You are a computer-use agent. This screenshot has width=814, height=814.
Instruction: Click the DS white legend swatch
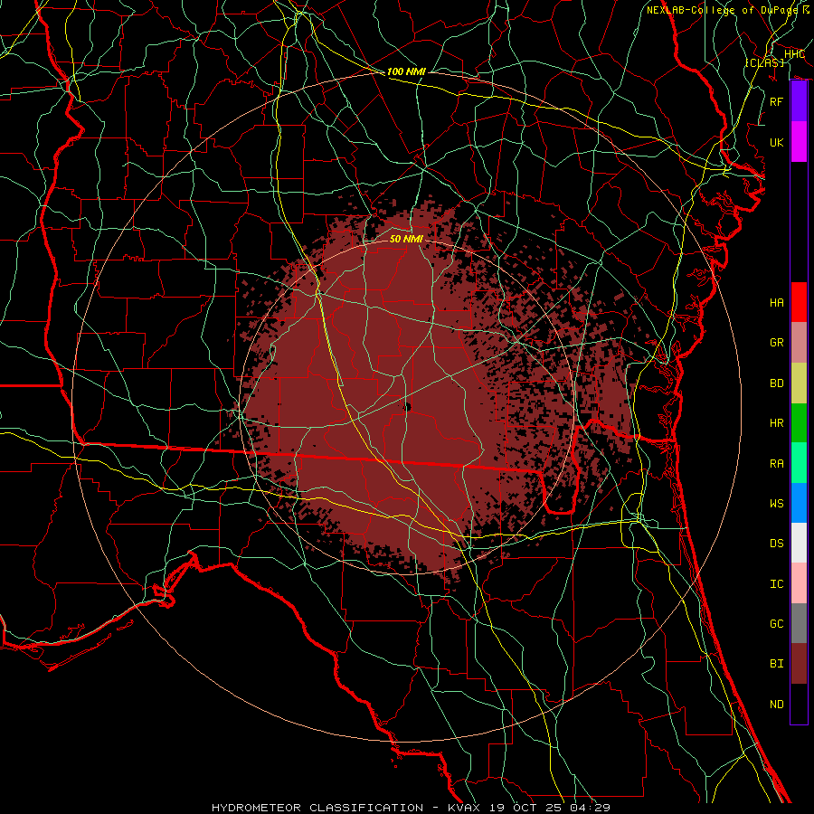click(x=799, y=543)
